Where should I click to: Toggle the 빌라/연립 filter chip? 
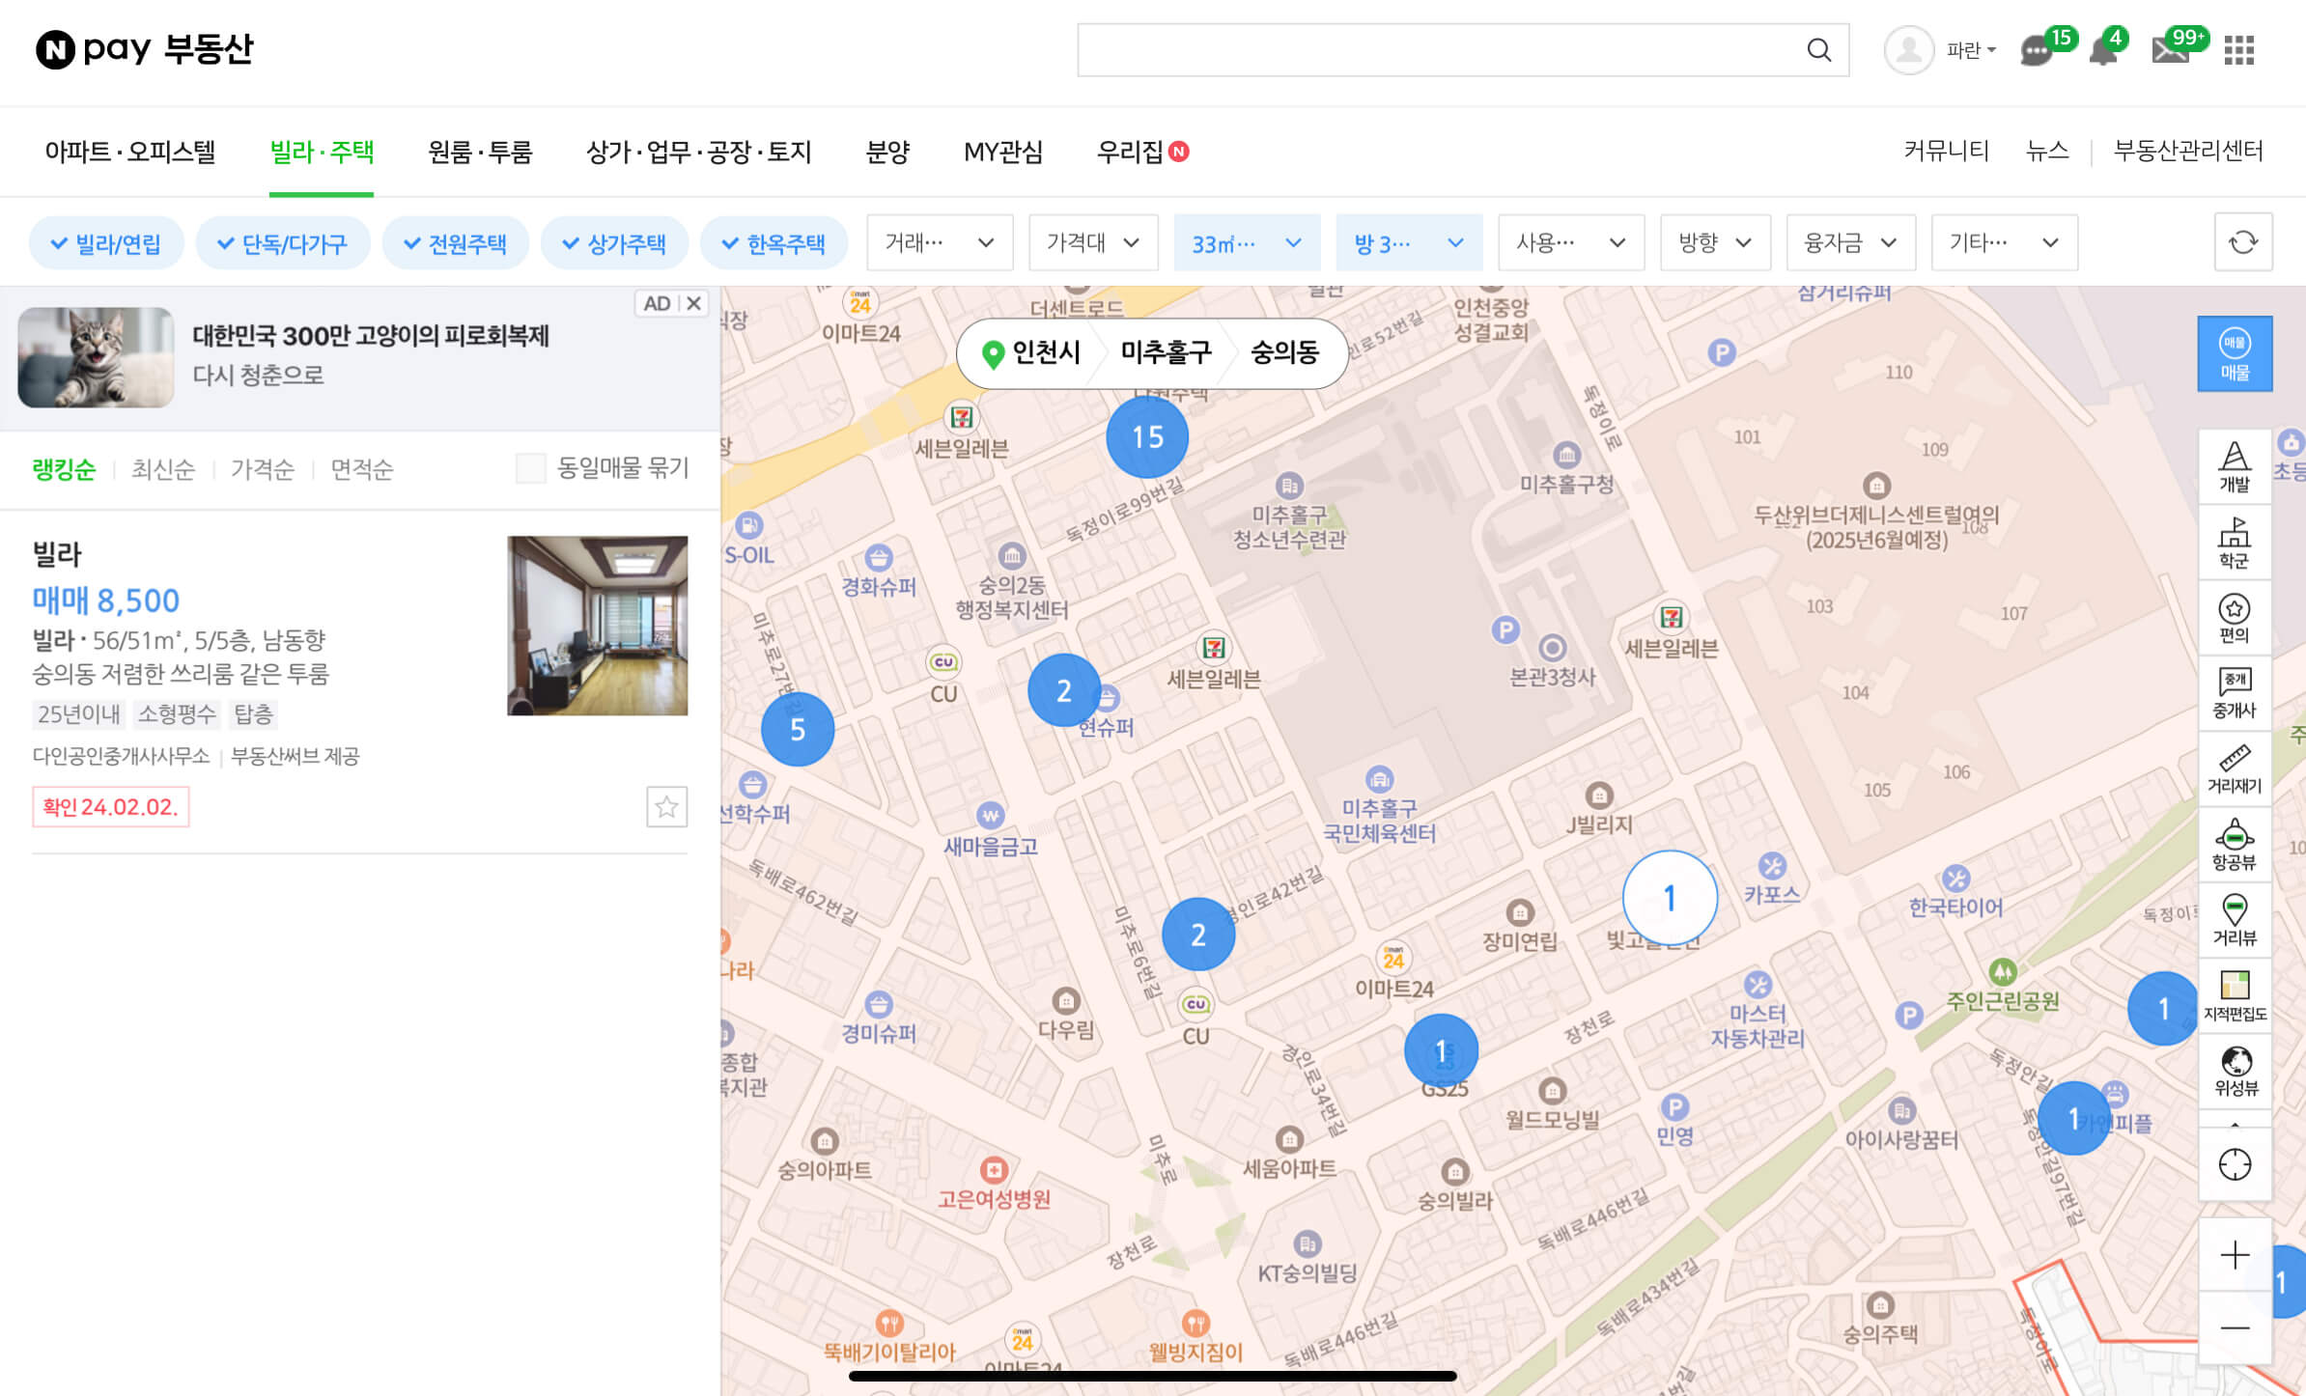(106, 243)
